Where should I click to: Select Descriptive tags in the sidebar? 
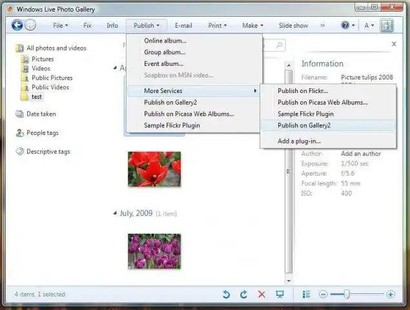[x=48, y=152]
